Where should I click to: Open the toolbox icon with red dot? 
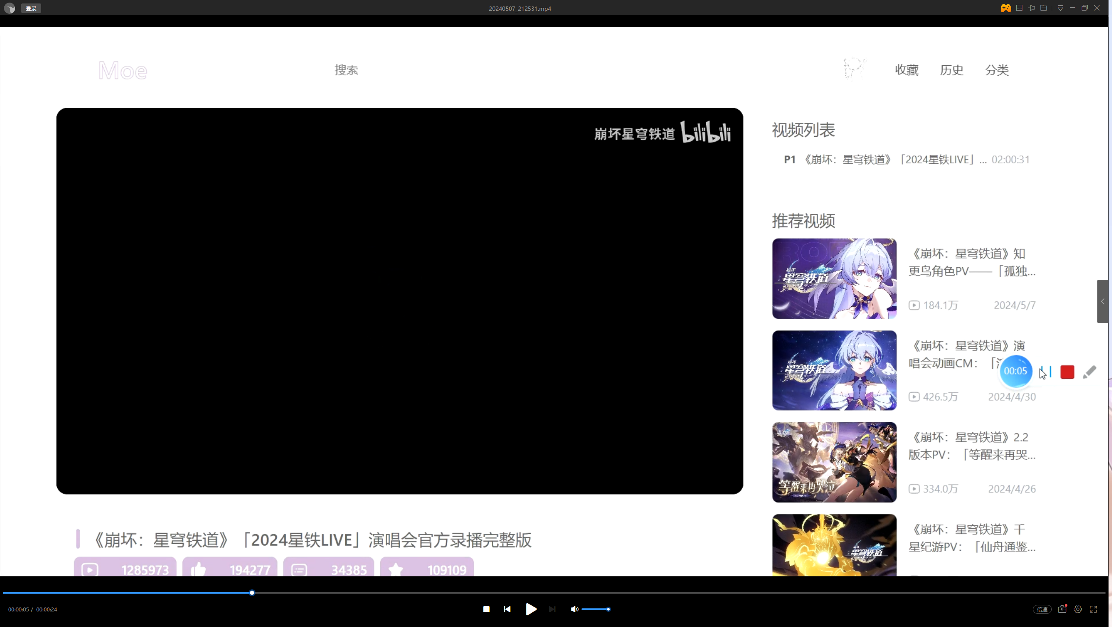[x=1062, y=609]
